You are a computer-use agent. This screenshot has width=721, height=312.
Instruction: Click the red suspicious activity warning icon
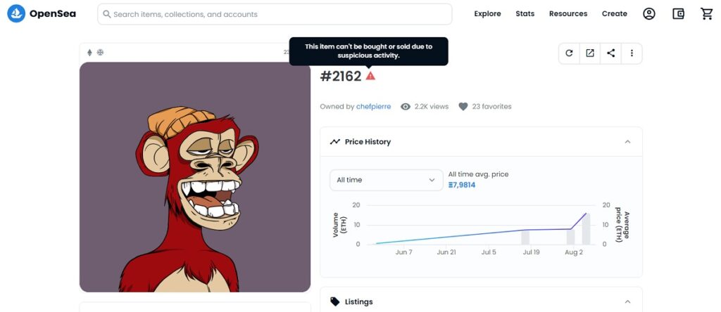pos(370,76)
